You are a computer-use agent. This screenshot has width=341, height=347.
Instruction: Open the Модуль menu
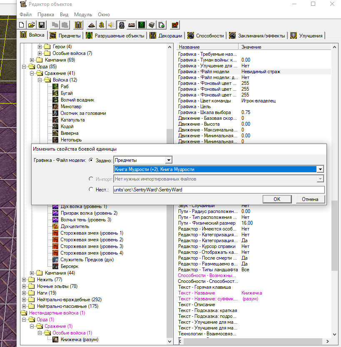pyautogui.click(x=83, y=15)
